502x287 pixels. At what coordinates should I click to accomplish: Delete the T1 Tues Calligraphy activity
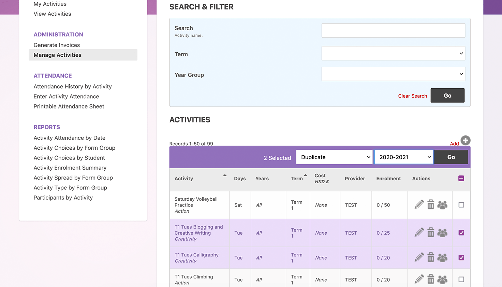[x=431, y=257]
